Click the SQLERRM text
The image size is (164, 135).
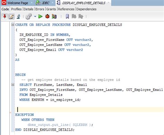[80, 125]
